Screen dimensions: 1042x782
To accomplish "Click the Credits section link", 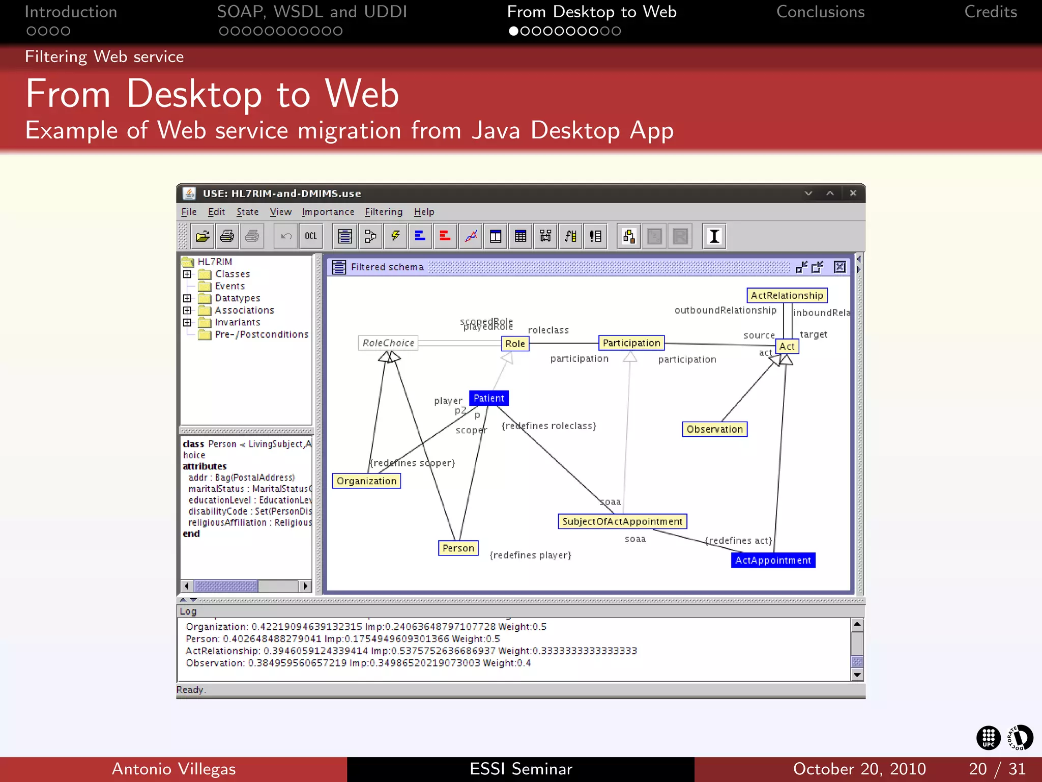I will pos(990,12).
